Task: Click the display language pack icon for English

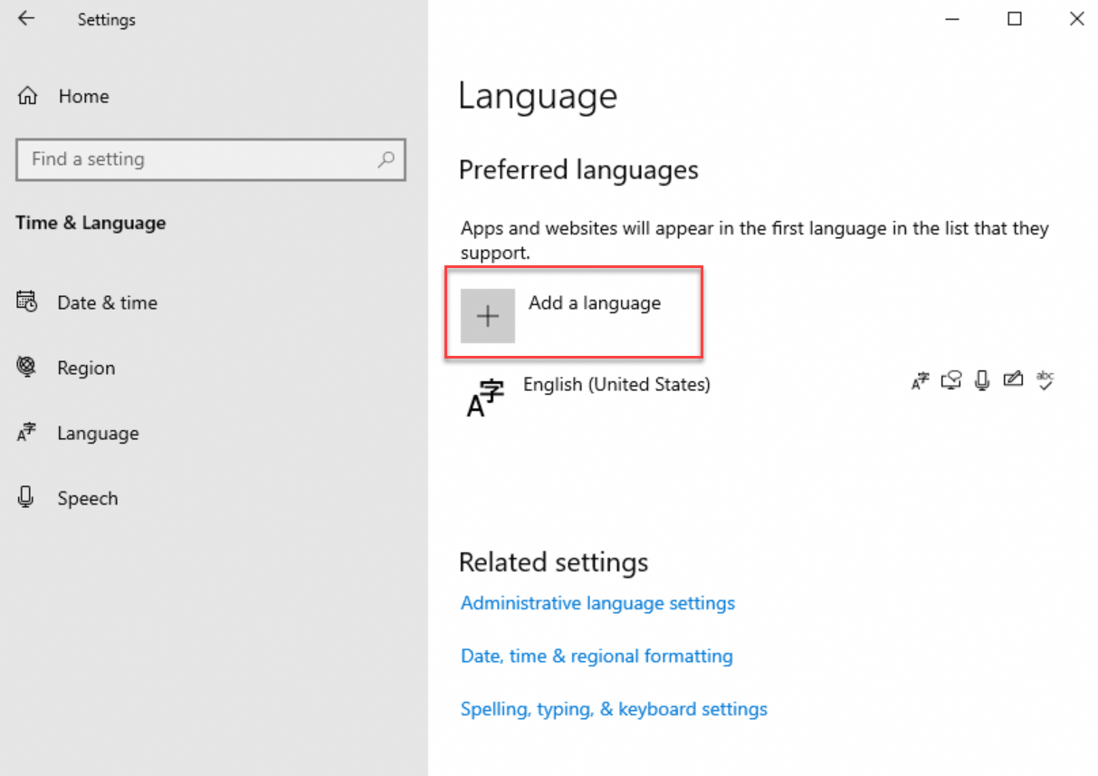Action: click(x=920, y=381)
